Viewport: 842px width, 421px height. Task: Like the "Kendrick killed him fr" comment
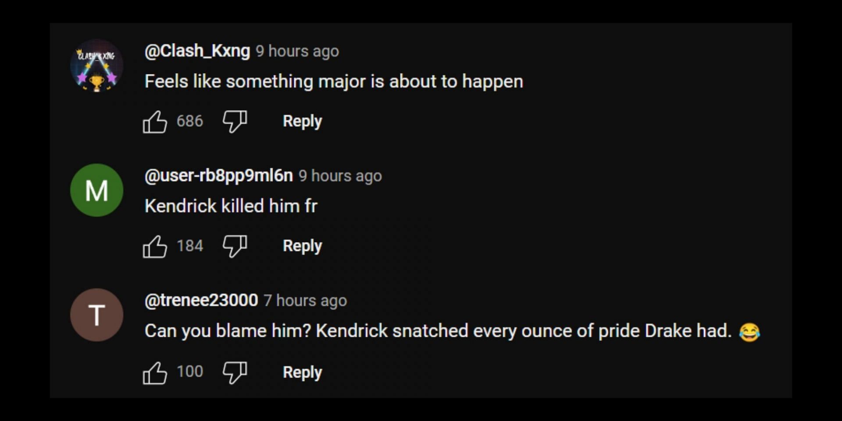coord(155,246)
